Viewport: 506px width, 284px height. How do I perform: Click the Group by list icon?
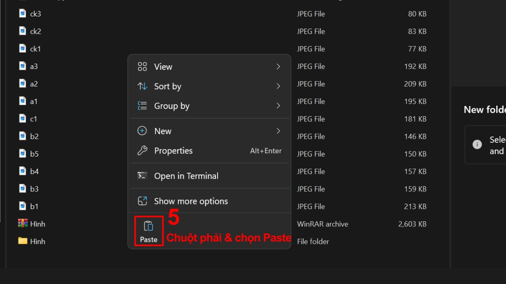[143, 106]
